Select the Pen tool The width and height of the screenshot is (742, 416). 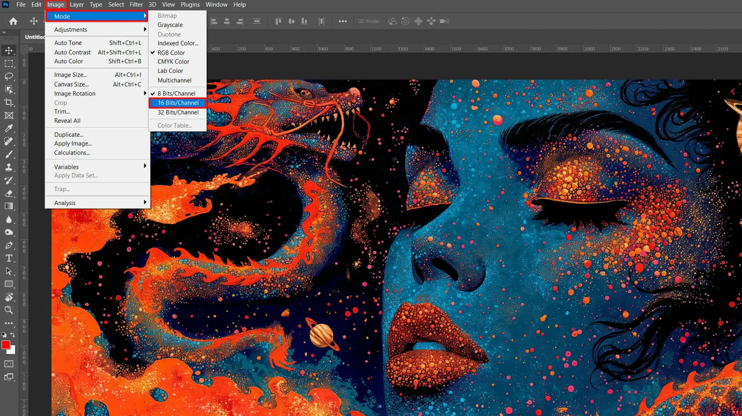click(9, 245)
